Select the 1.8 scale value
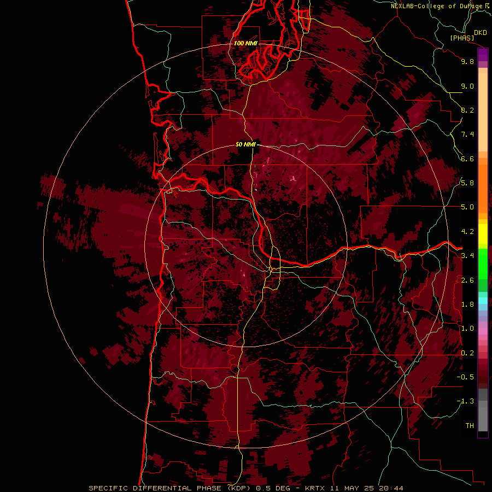This screenshot has width=492, height=492. point(467,304)
